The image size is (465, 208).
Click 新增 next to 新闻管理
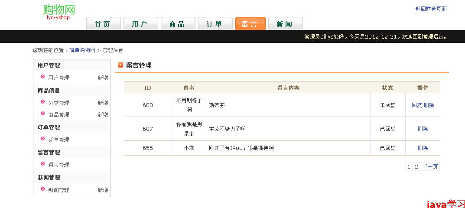tap(103, 190)
